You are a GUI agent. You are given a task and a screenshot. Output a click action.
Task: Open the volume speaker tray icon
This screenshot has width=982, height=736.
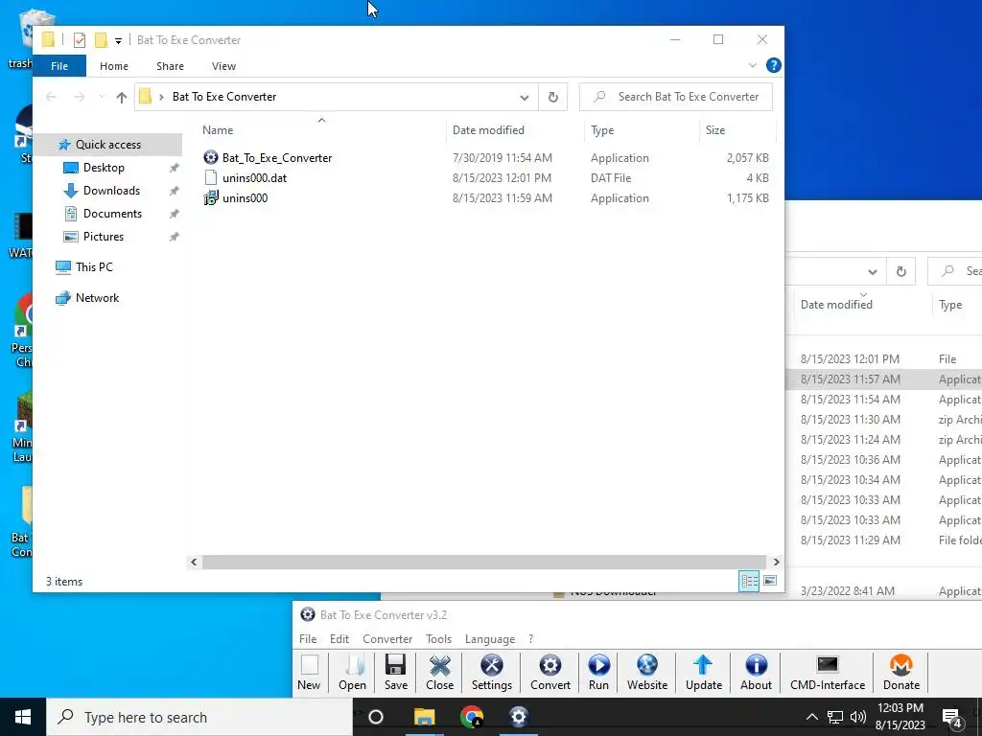click(x=857, y=717)
